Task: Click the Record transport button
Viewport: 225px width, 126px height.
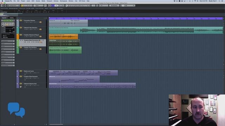Action: click(63, 6)
